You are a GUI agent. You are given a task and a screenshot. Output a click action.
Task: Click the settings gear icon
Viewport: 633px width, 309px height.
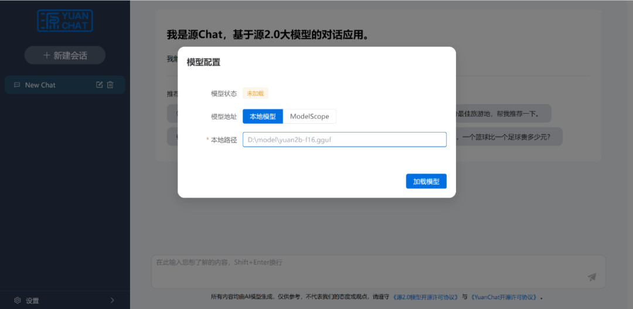18,300
